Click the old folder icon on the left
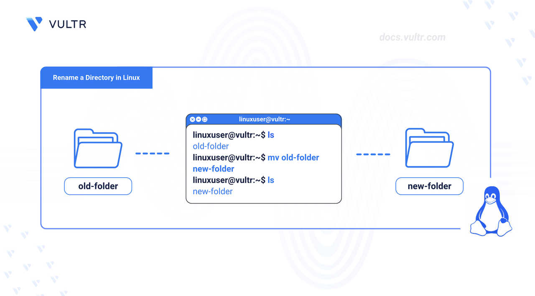Viewport: 535px width, 296px height. coord(98,149)
